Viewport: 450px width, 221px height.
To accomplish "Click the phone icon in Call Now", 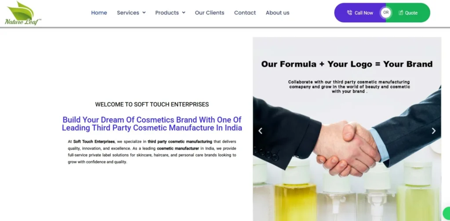I will pyautogui.click(x=349, y=13).
